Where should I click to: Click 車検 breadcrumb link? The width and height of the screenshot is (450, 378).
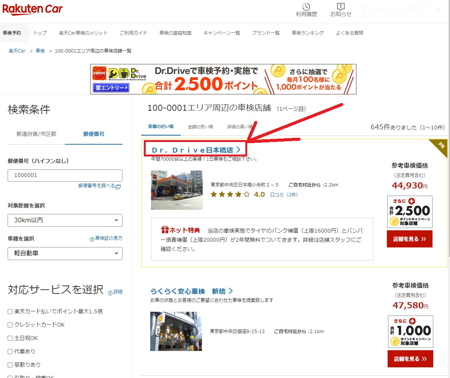point(40,51)
